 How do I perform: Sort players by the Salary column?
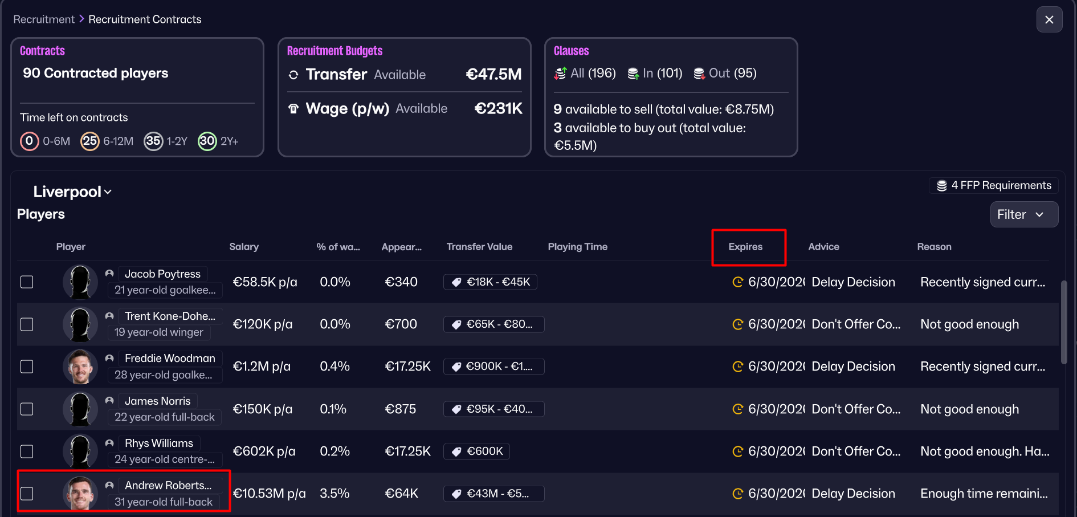[x=244, y=247]
